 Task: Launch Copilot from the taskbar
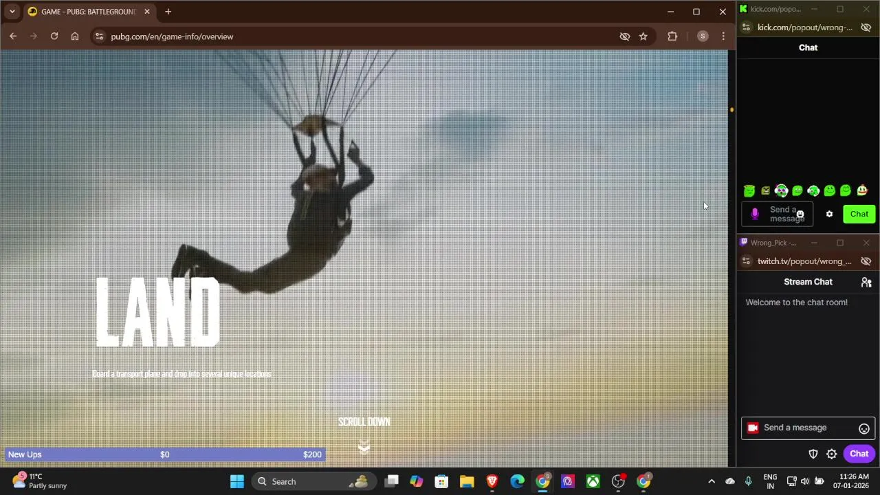[x=416, y=481]
